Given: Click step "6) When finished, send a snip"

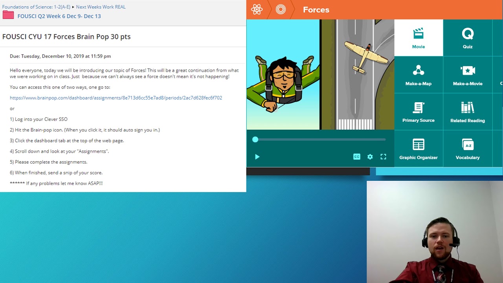Looking at the screenshot, I should tap(56, 173).
